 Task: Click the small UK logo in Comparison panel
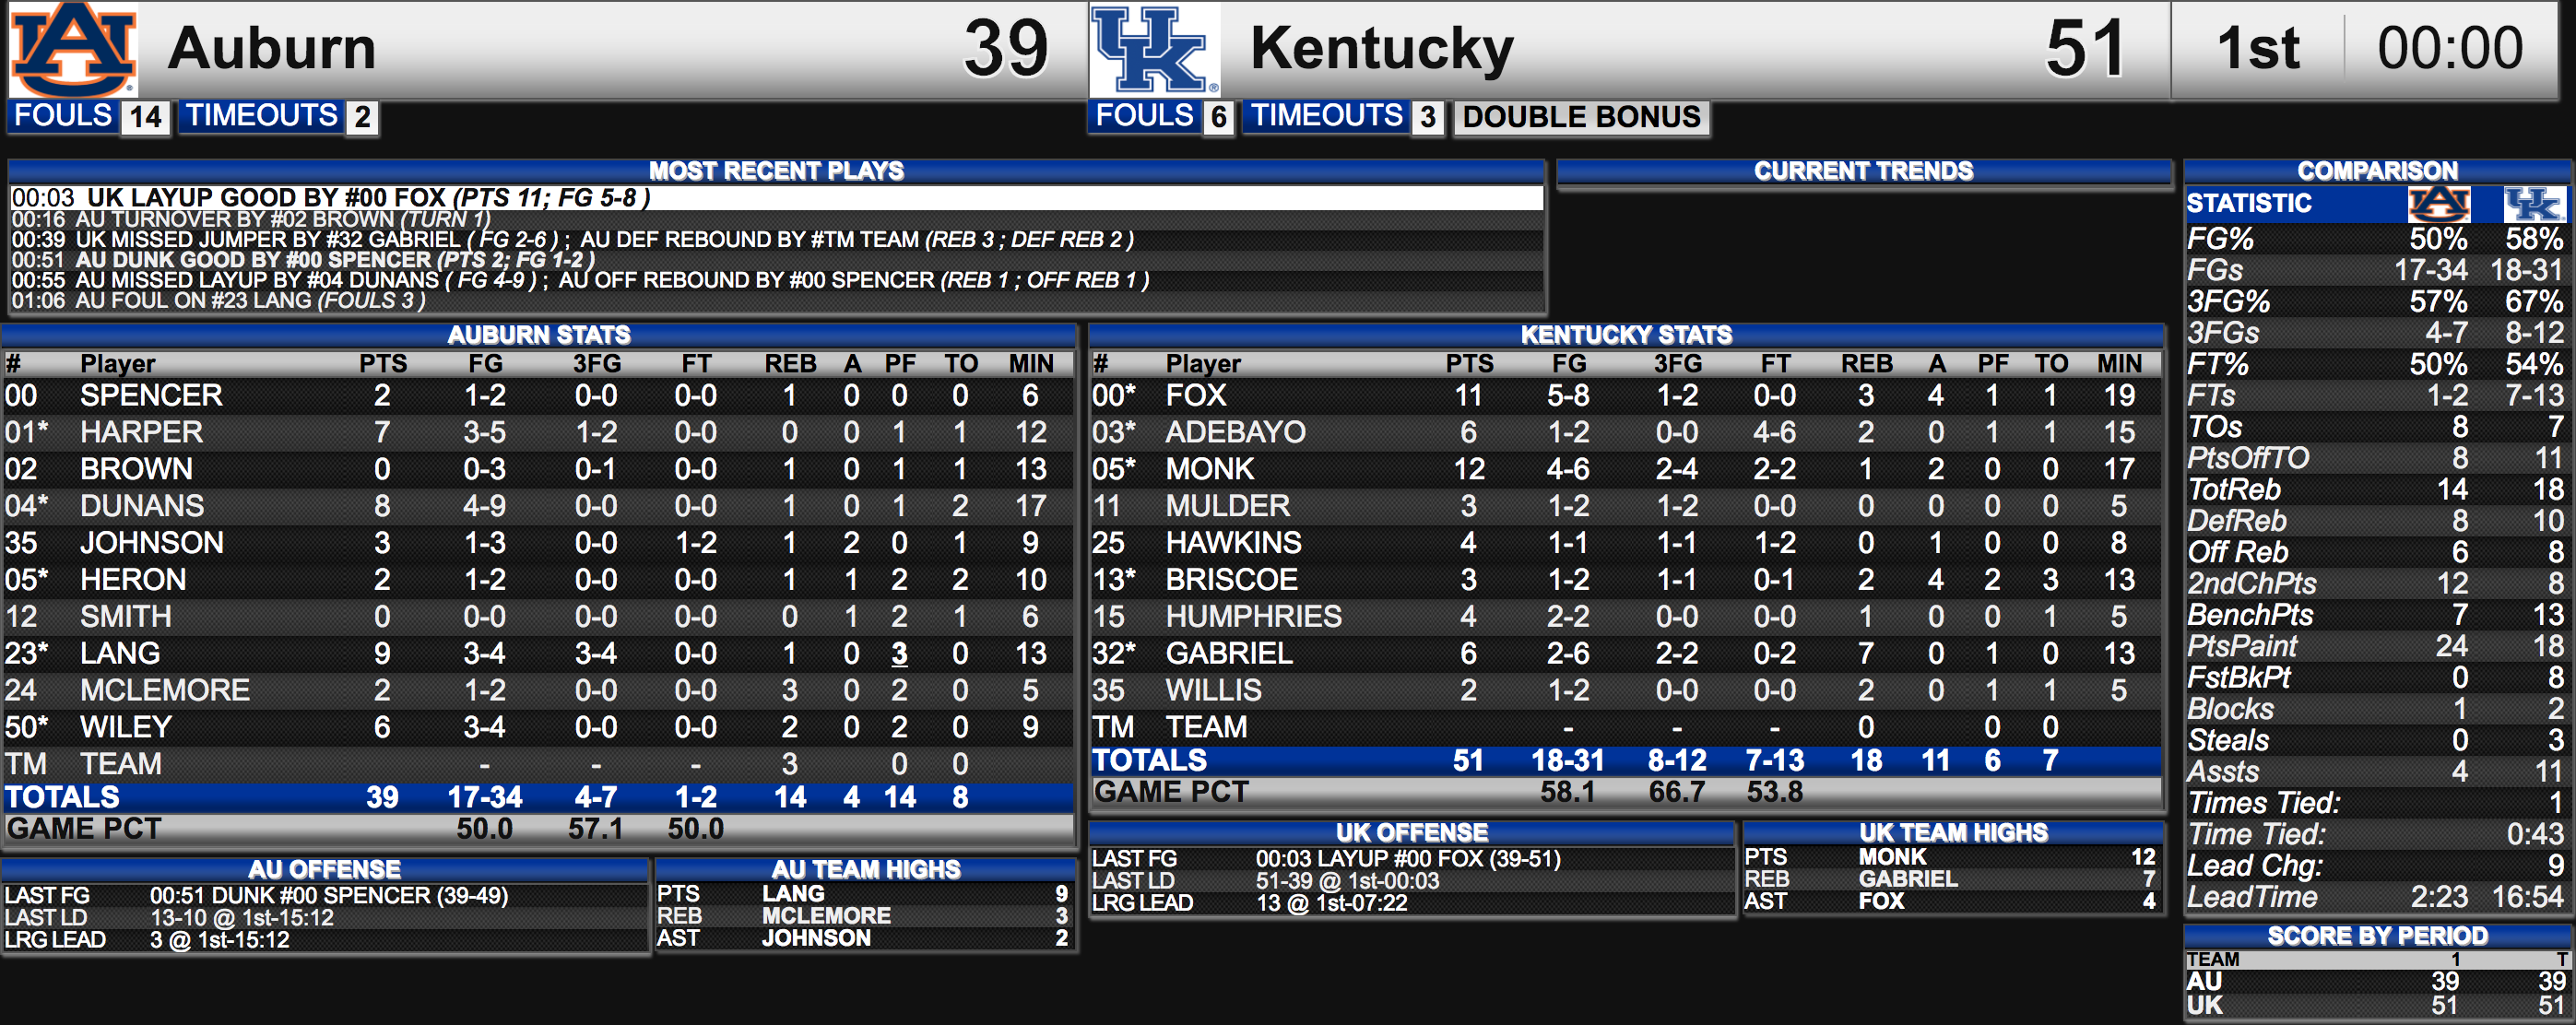2533,204
